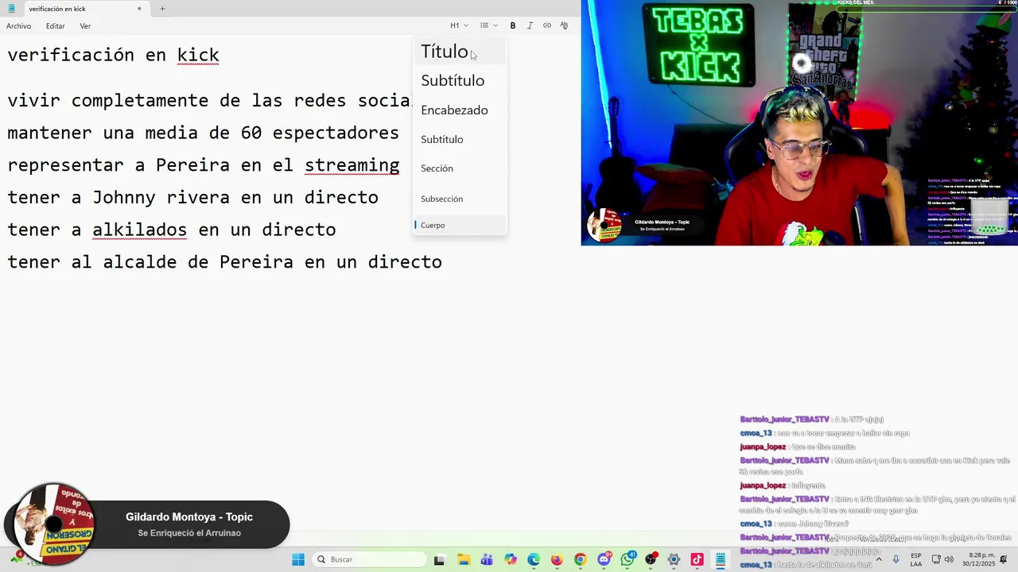Screen dimensions: 1018x572
Task: Click the title line 'verificación en kick'
Action: (x=113, y=55)
